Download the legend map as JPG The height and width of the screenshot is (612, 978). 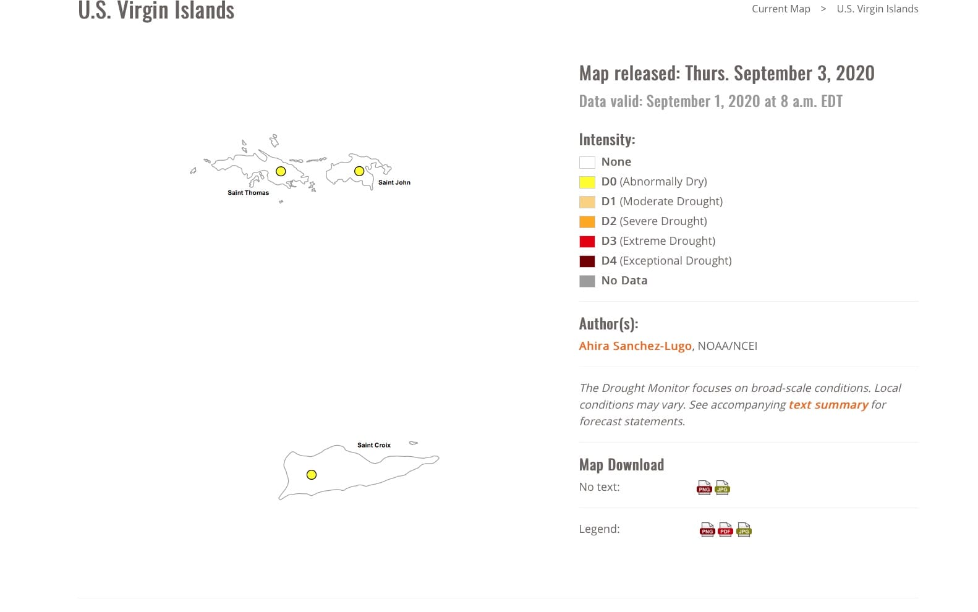click(744, 530)
